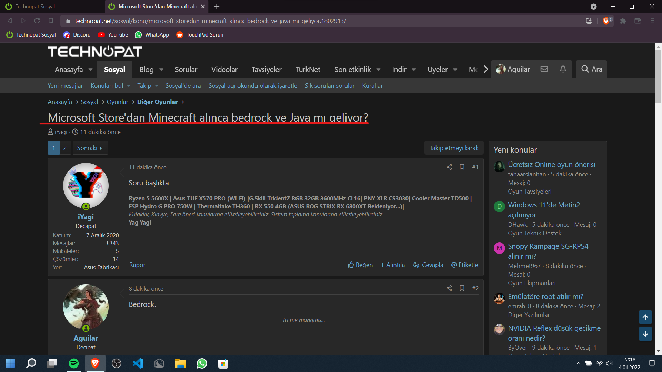Open Spotify from the taskbar
The height and width of the screenshot is (372, 662).
74,363
